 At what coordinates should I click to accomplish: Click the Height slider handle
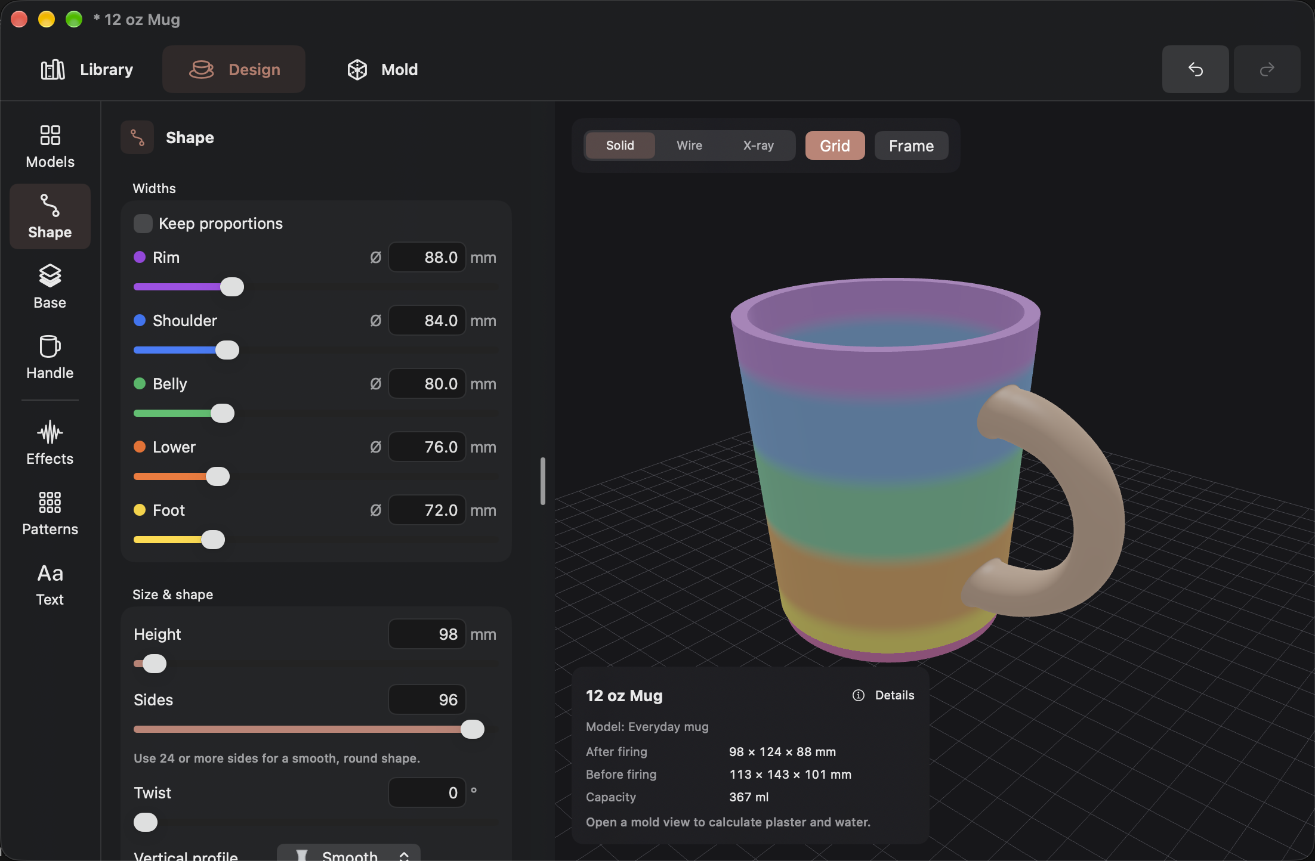tap(155, 664)
